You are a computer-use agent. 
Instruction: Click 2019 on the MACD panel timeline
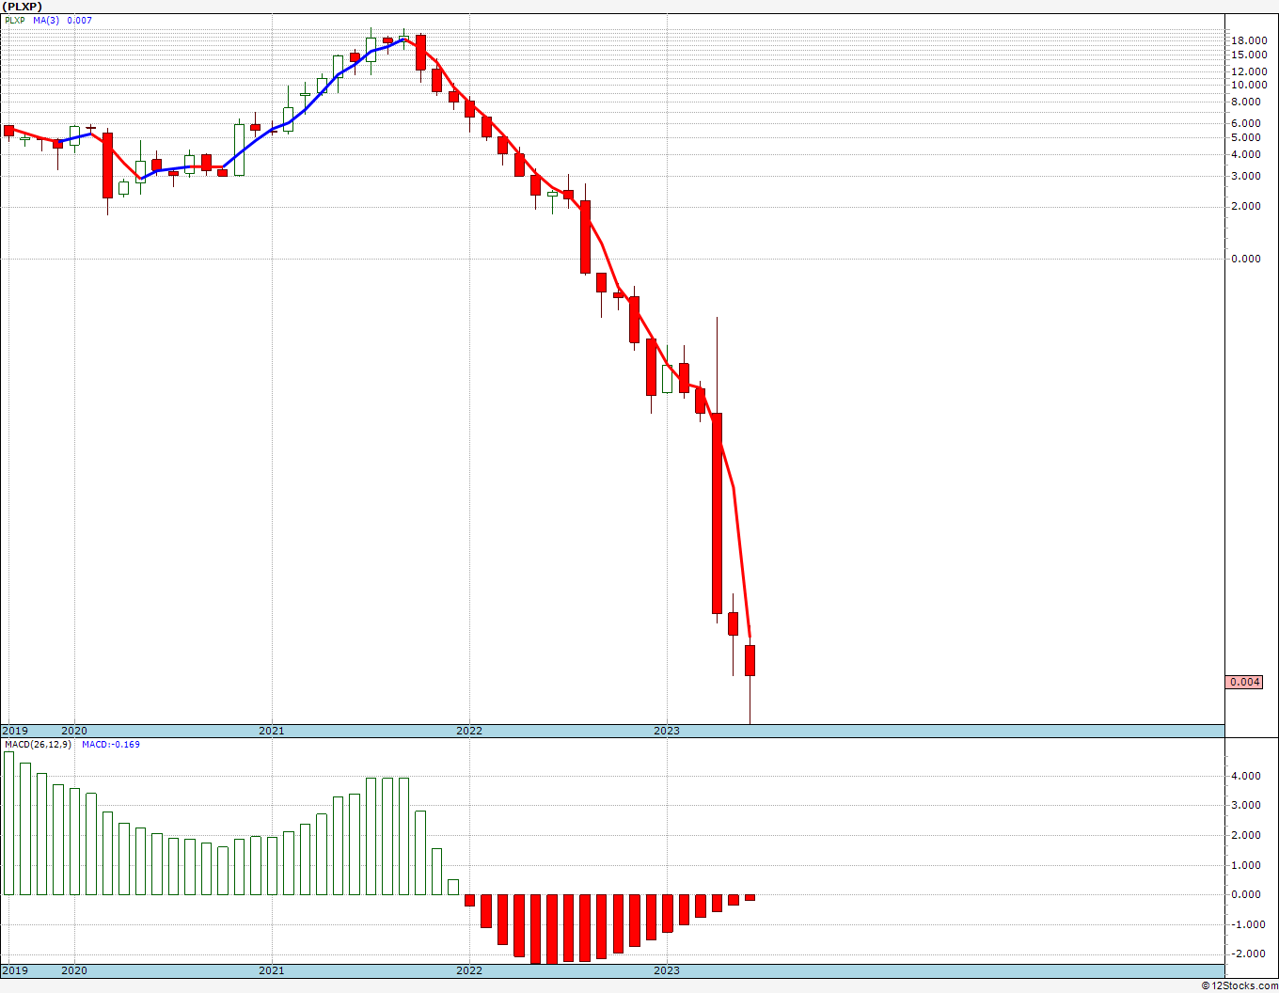tap(14, 970)
